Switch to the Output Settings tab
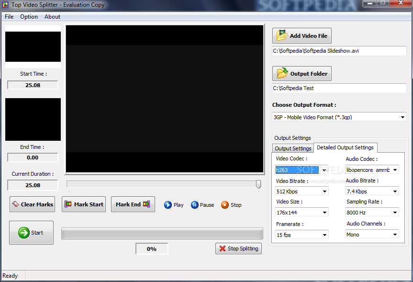413x282 pixels. pyautogui.click(x=293, y=148)
